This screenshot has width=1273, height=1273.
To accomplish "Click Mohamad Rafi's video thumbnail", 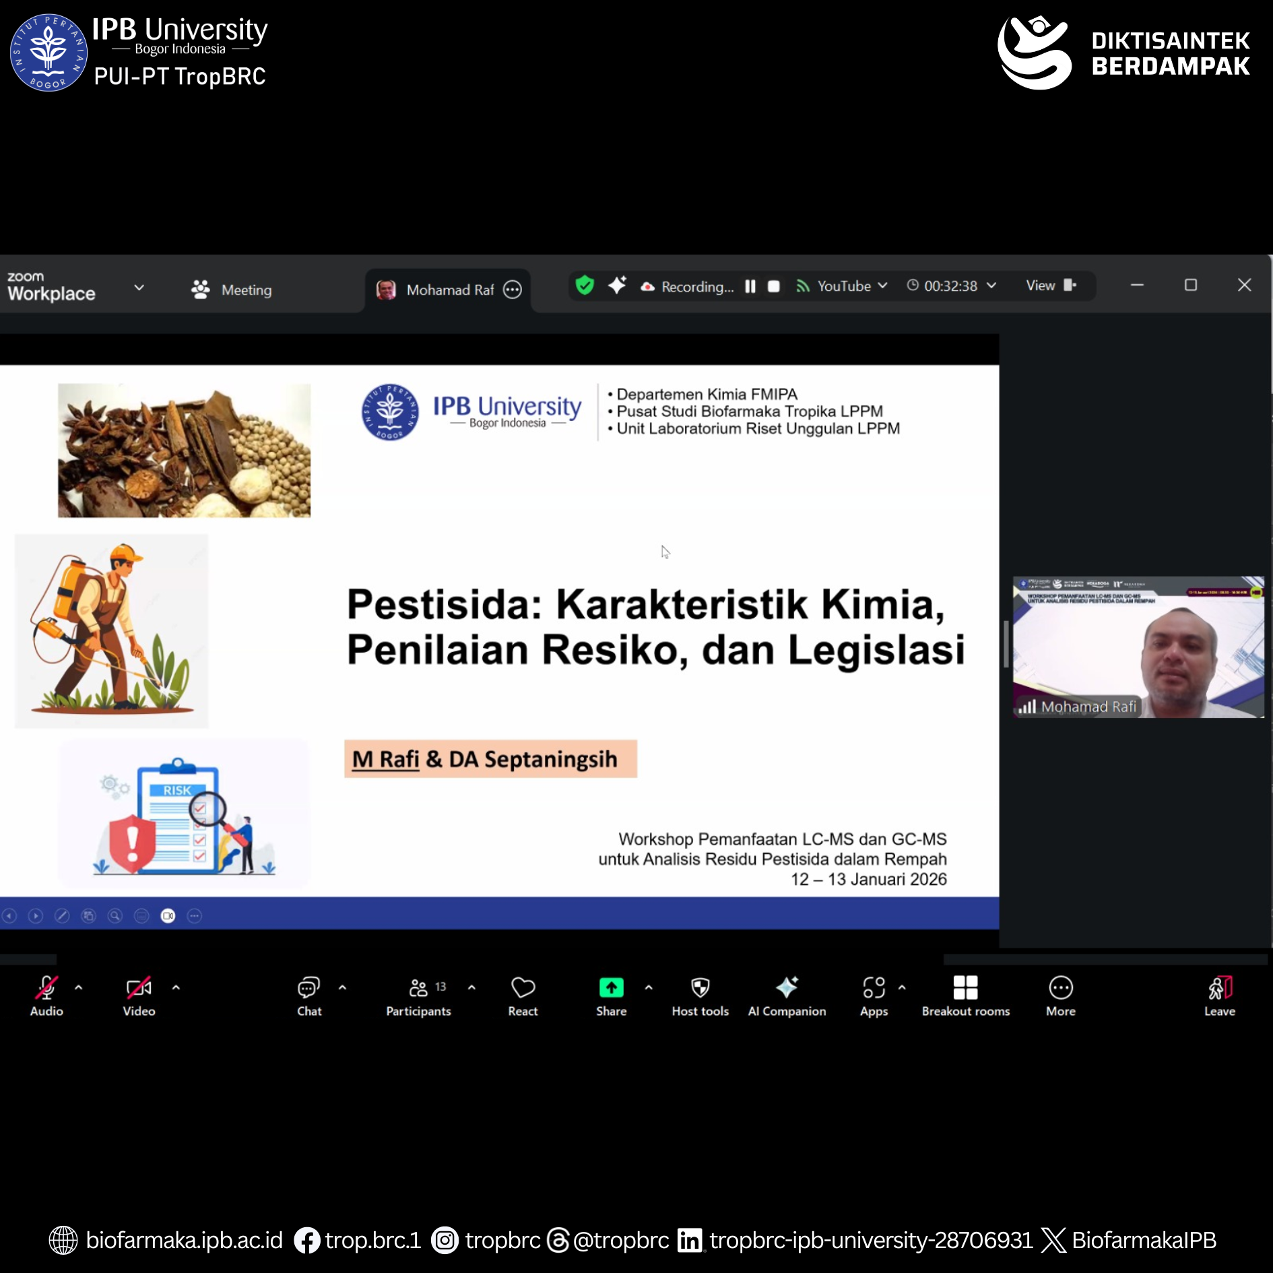I will pos(1138,647).
